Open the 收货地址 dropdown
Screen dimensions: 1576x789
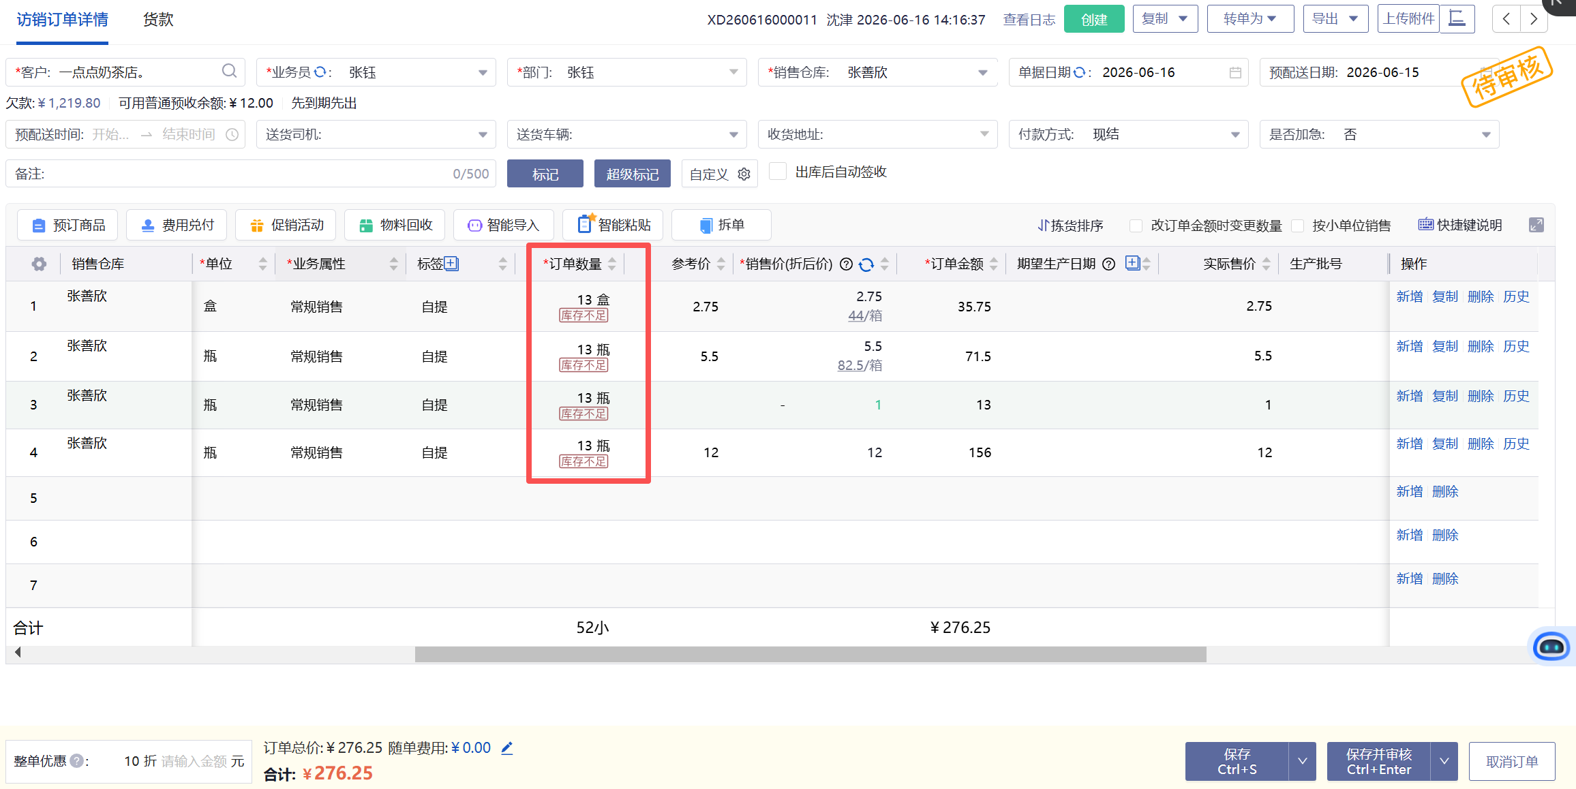coord(984,134)
